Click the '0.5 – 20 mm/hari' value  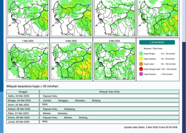(168, 54)
